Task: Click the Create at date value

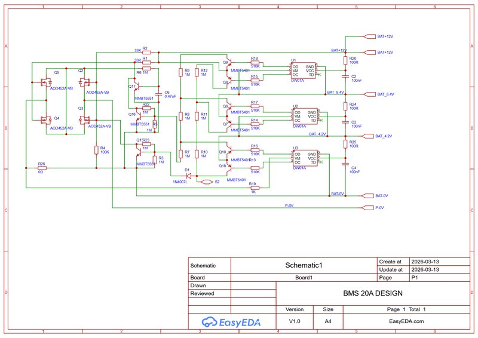Action: coord(425,262)
